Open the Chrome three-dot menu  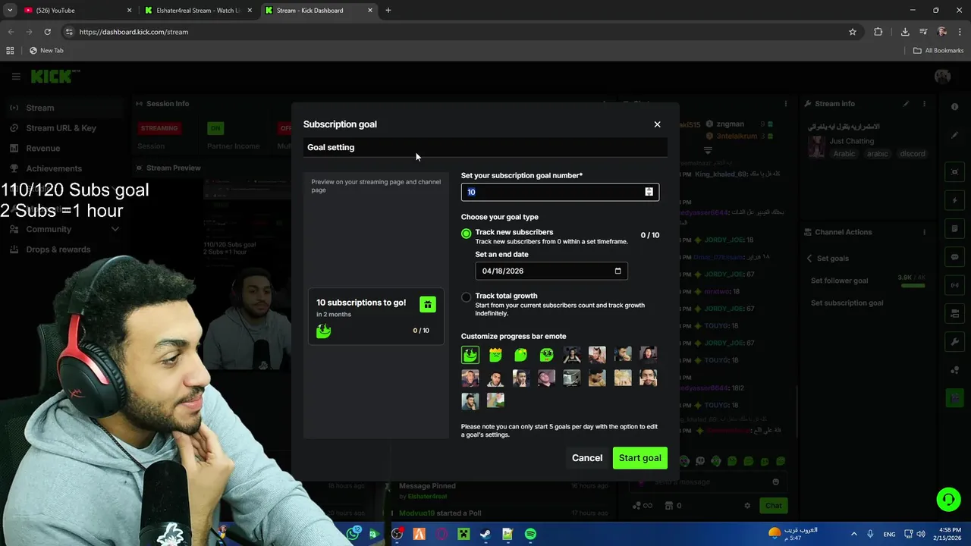[959, 32]
